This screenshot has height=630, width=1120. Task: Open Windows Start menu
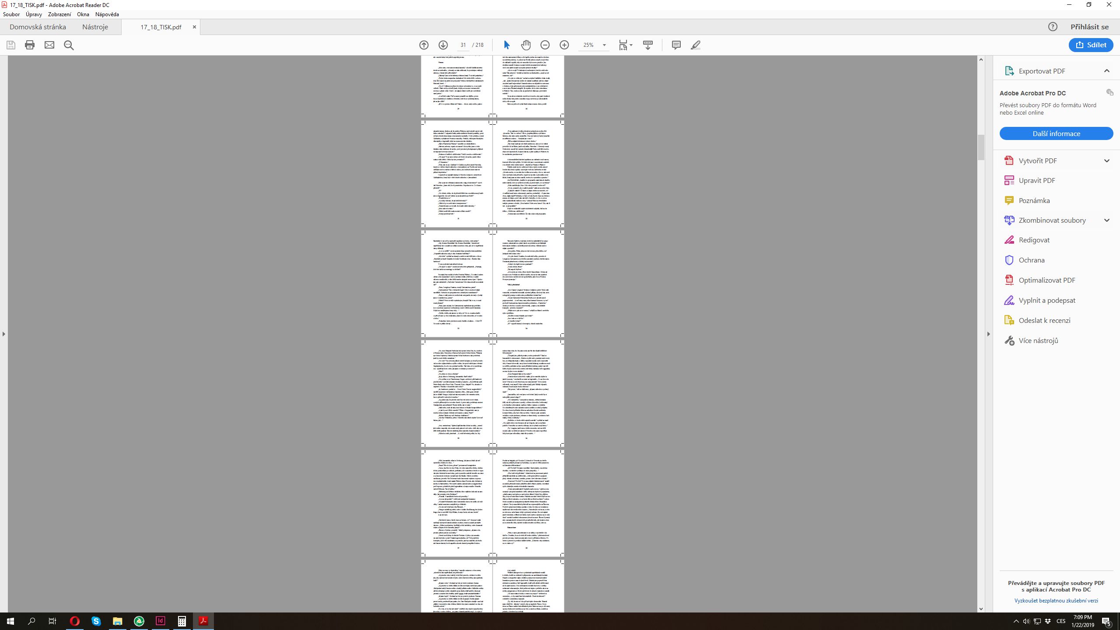(x=10, y=621)
